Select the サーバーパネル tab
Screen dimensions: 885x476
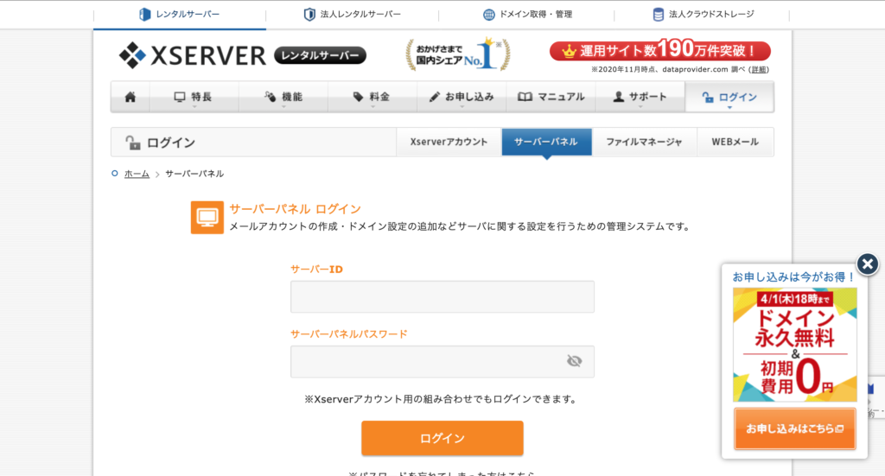pyautogui.click(x=546, y=143)
